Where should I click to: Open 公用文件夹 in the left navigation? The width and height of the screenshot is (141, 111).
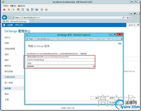tap(10, 77)
